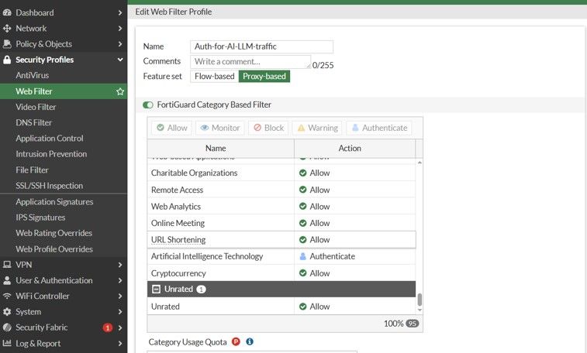Select the Online Meeting row name
This screenshot has width=587, height=353.
click(x=178, y=223)
